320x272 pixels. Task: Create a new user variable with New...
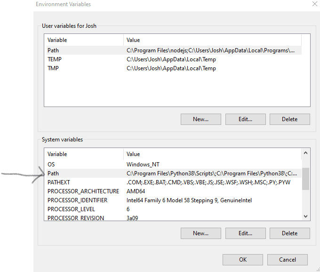[200, 119]
